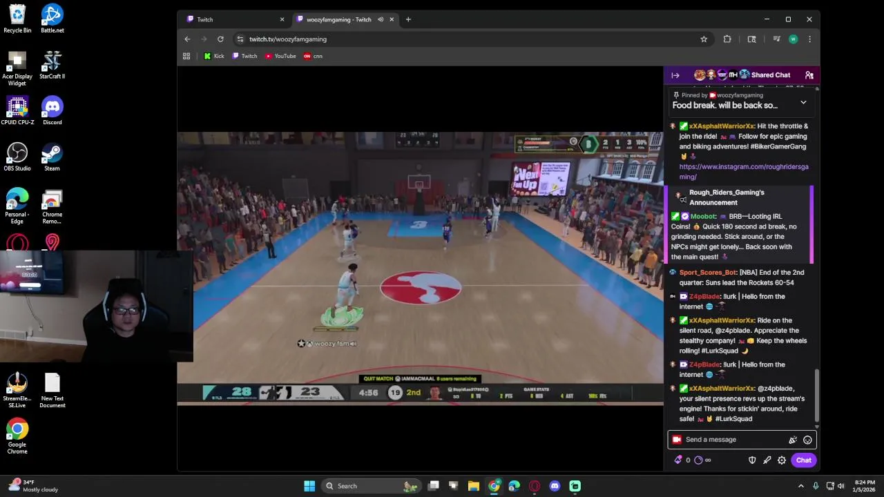The height and width of the screenshot is (497, 884).
Task: Click Sport_Scores_Bot username
Action: pyautogui.click(x=708, y=273)
